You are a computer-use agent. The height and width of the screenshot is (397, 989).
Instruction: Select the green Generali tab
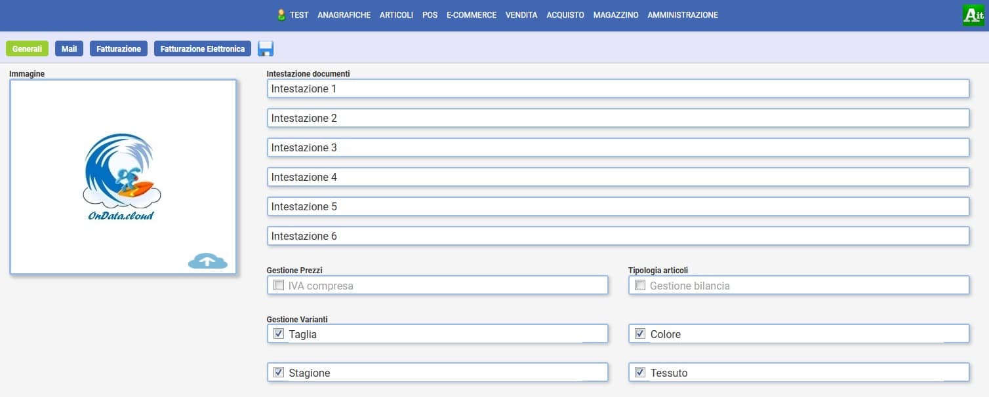click(x=27, y=49)
